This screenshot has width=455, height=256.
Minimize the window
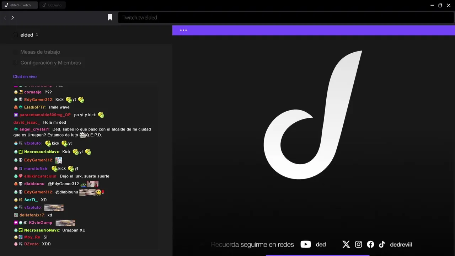(432, 5)
